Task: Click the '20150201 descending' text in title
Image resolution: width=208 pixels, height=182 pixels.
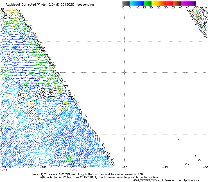Action: pyautogui.click(x=77, y=5)
